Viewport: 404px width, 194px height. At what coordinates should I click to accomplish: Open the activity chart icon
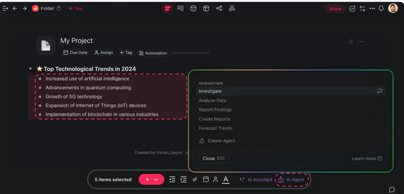pos(352,9)
